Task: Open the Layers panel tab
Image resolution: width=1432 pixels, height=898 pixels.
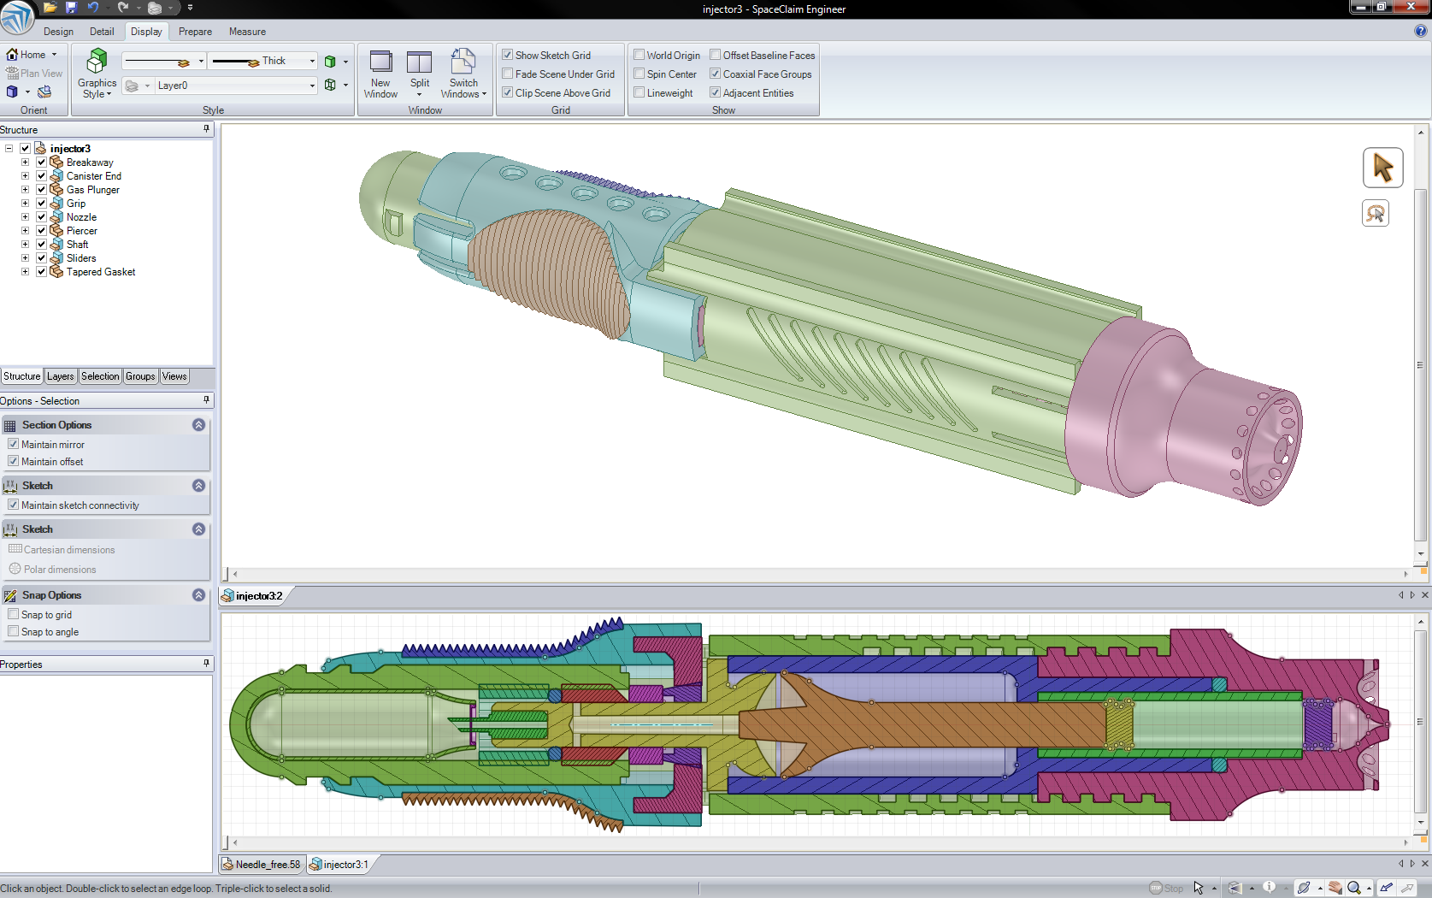Action: coord(60,376)
